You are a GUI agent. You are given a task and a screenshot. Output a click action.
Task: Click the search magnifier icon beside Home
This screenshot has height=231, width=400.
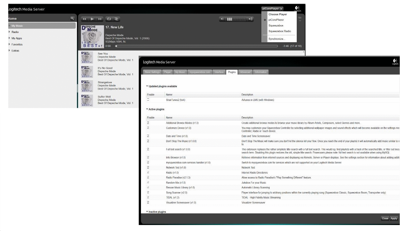coord(72,18)
